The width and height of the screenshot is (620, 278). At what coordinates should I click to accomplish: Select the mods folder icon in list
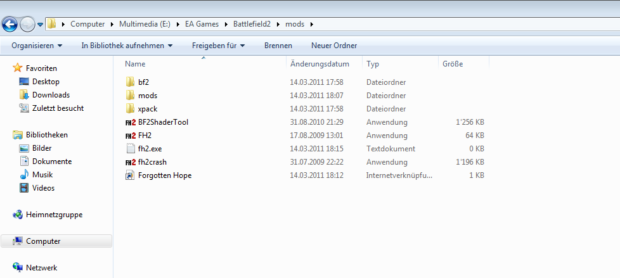(x=130, y=95)
